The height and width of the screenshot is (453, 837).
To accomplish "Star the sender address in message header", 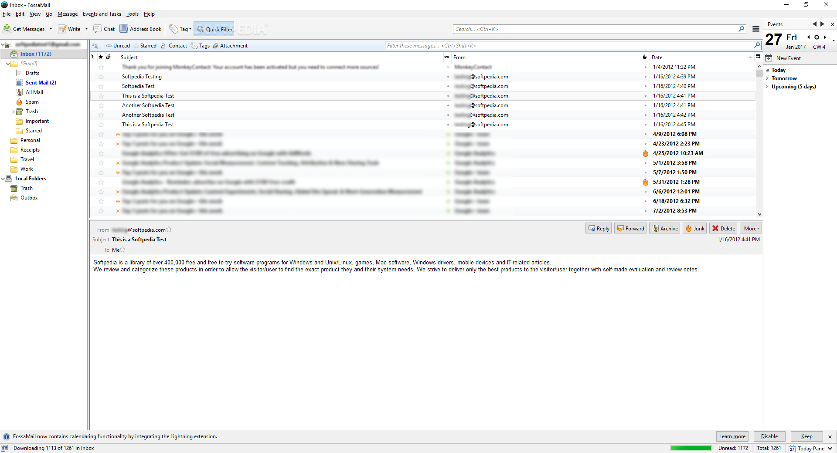I will click(x=169, y=230).
